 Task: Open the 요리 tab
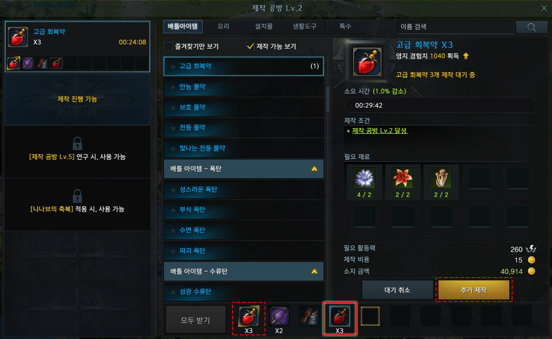(223, 27)
